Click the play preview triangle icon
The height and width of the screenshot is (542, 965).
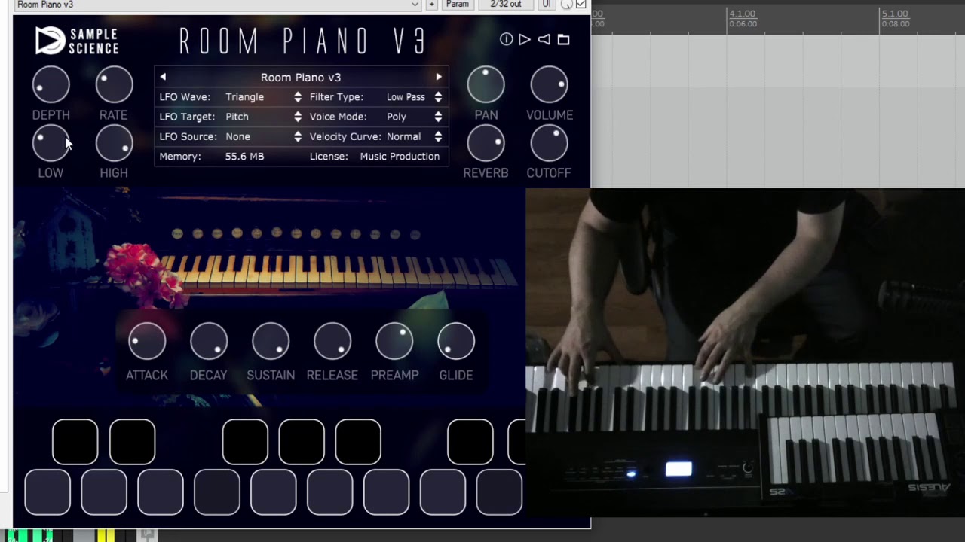[x=525, y=39]
